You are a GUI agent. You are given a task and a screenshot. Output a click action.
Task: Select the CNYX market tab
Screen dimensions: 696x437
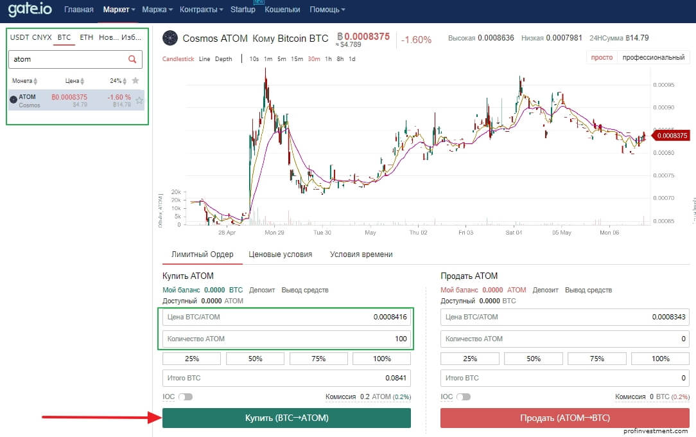tap(42, 37)
